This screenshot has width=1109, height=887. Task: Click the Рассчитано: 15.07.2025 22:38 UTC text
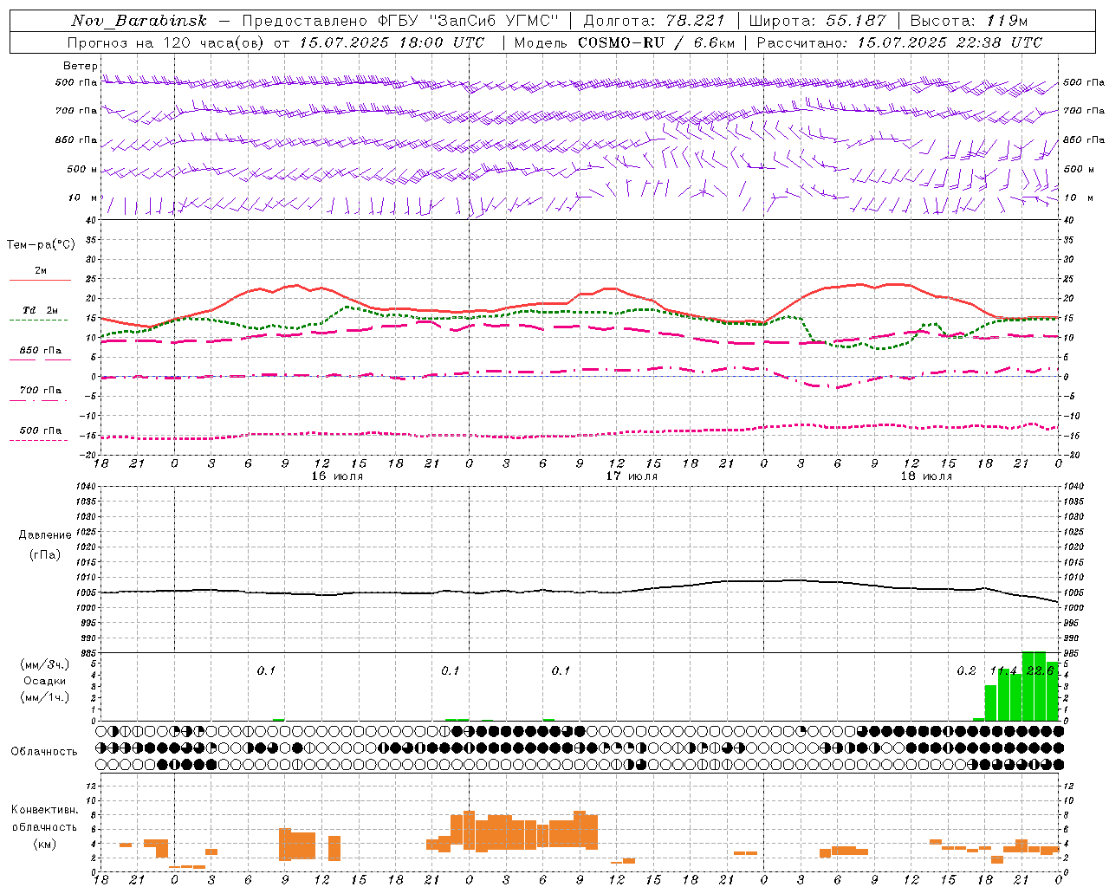click(x=899, y=42)
